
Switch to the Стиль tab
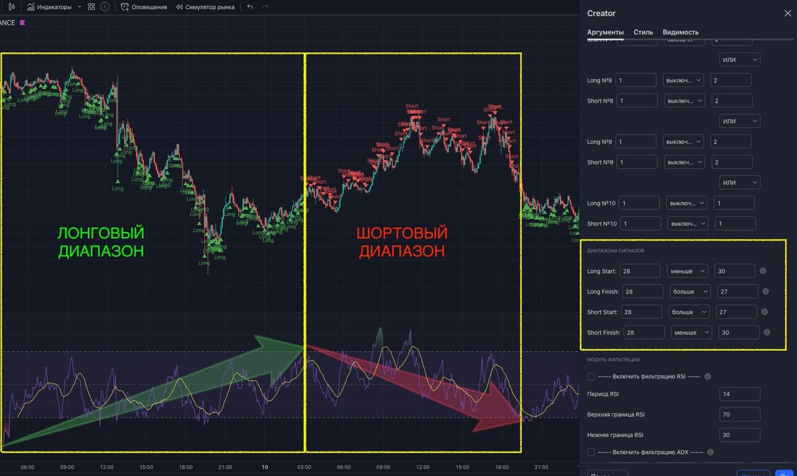643,32
